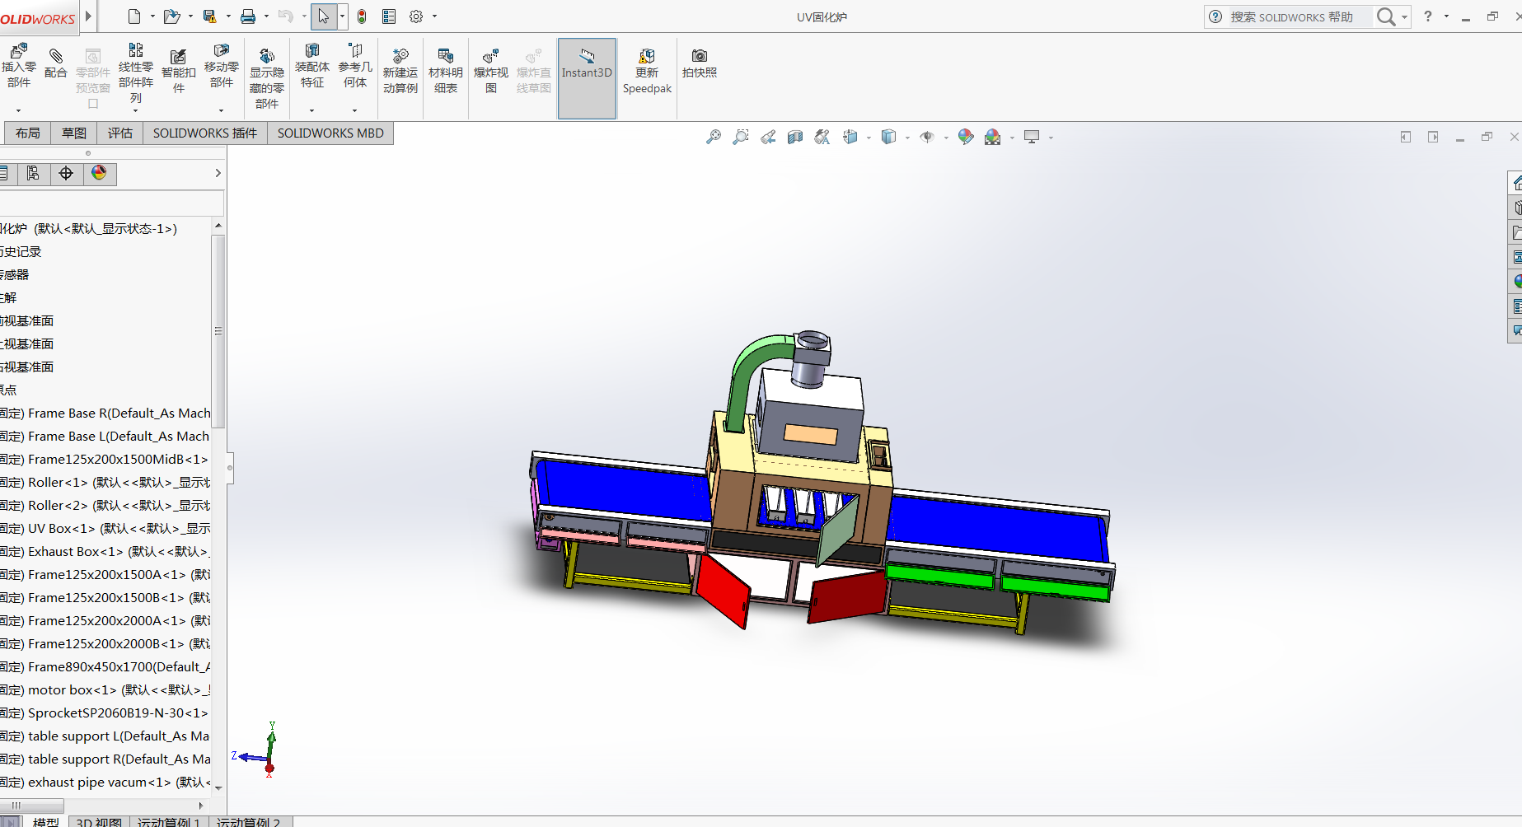Click the 更新 Speedpak button
Viewport: 1522px width, 827px height.
pyautogui.click(x=647, y=71)
